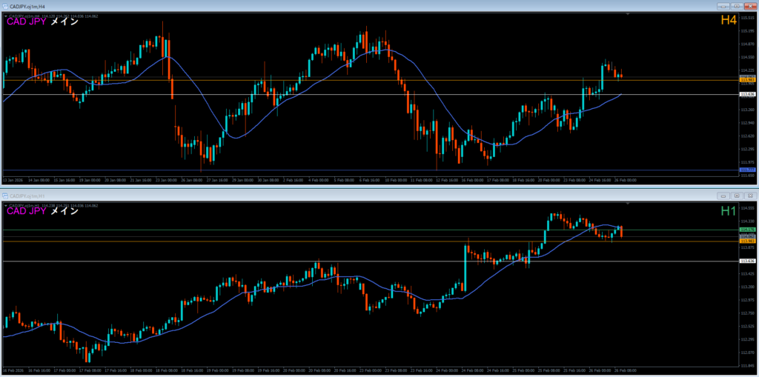Select the blue 111.777 price label on H4 chart
Screen dimensions: 759x377
click(x=747, y=170)
